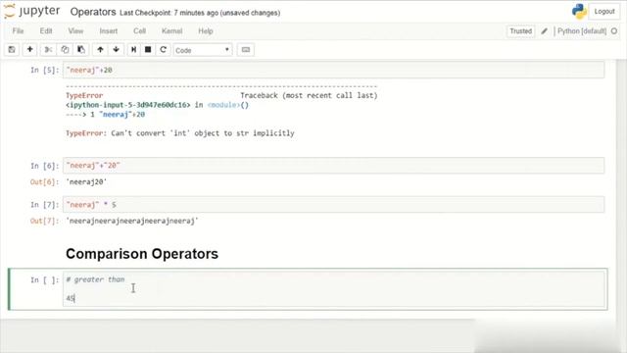Open the cell type Code dropdown
Screen dimensions: 627x353
(x=203, y=50)
